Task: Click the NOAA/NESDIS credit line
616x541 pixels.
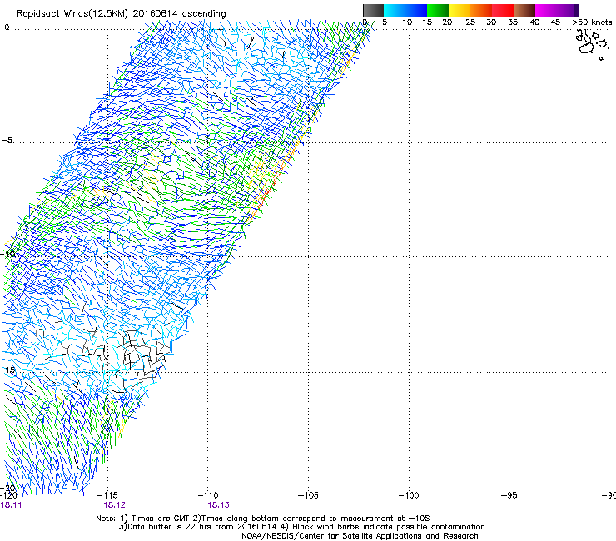Action: [x=360, y=536]
